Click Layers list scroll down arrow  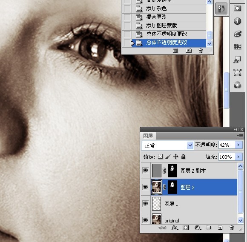(x=240, y=220)
